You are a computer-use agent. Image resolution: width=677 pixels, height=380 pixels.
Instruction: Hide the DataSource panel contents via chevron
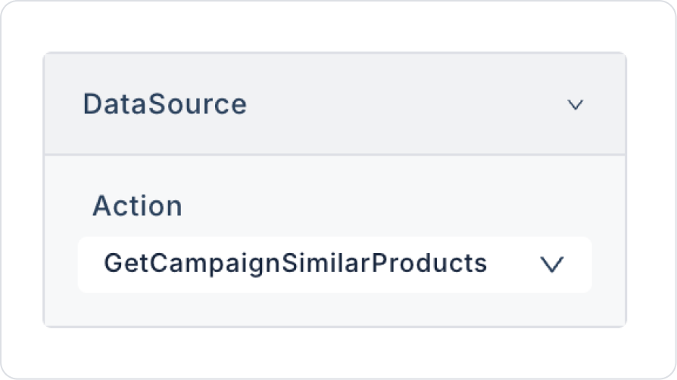[576, 105]
